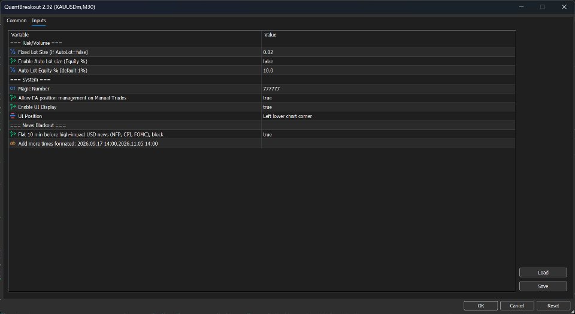Select 'Fixed Lot Size (if AutoLot=false)' label
This screenshot has width=575, height=314.
point(53,52)
